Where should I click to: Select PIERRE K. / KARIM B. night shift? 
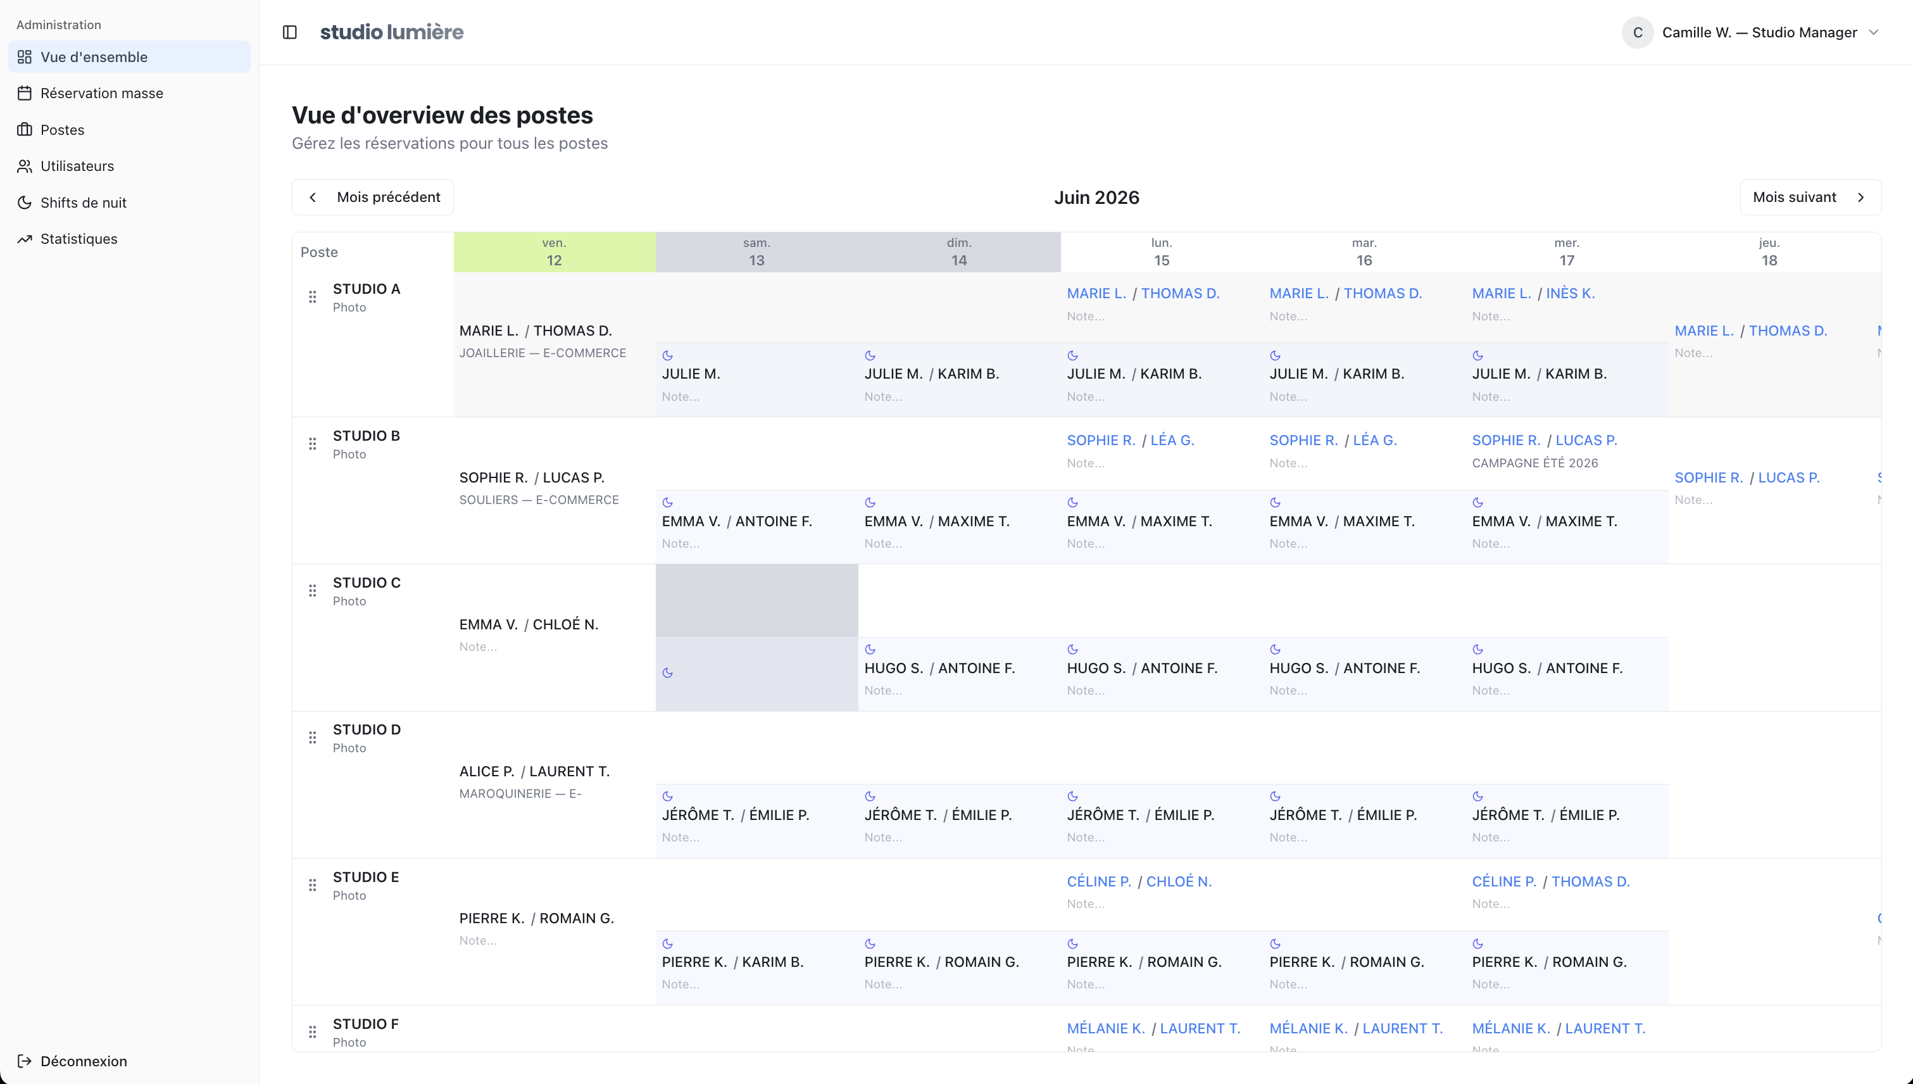click(732, 962)
